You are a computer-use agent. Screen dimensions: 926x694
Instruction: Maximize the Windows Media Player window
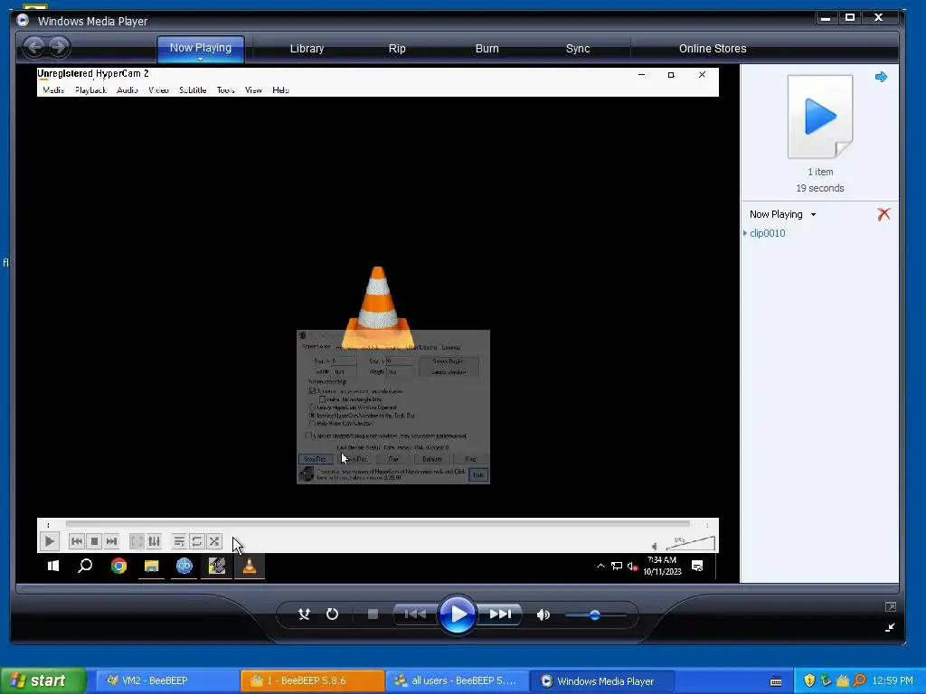850,18
